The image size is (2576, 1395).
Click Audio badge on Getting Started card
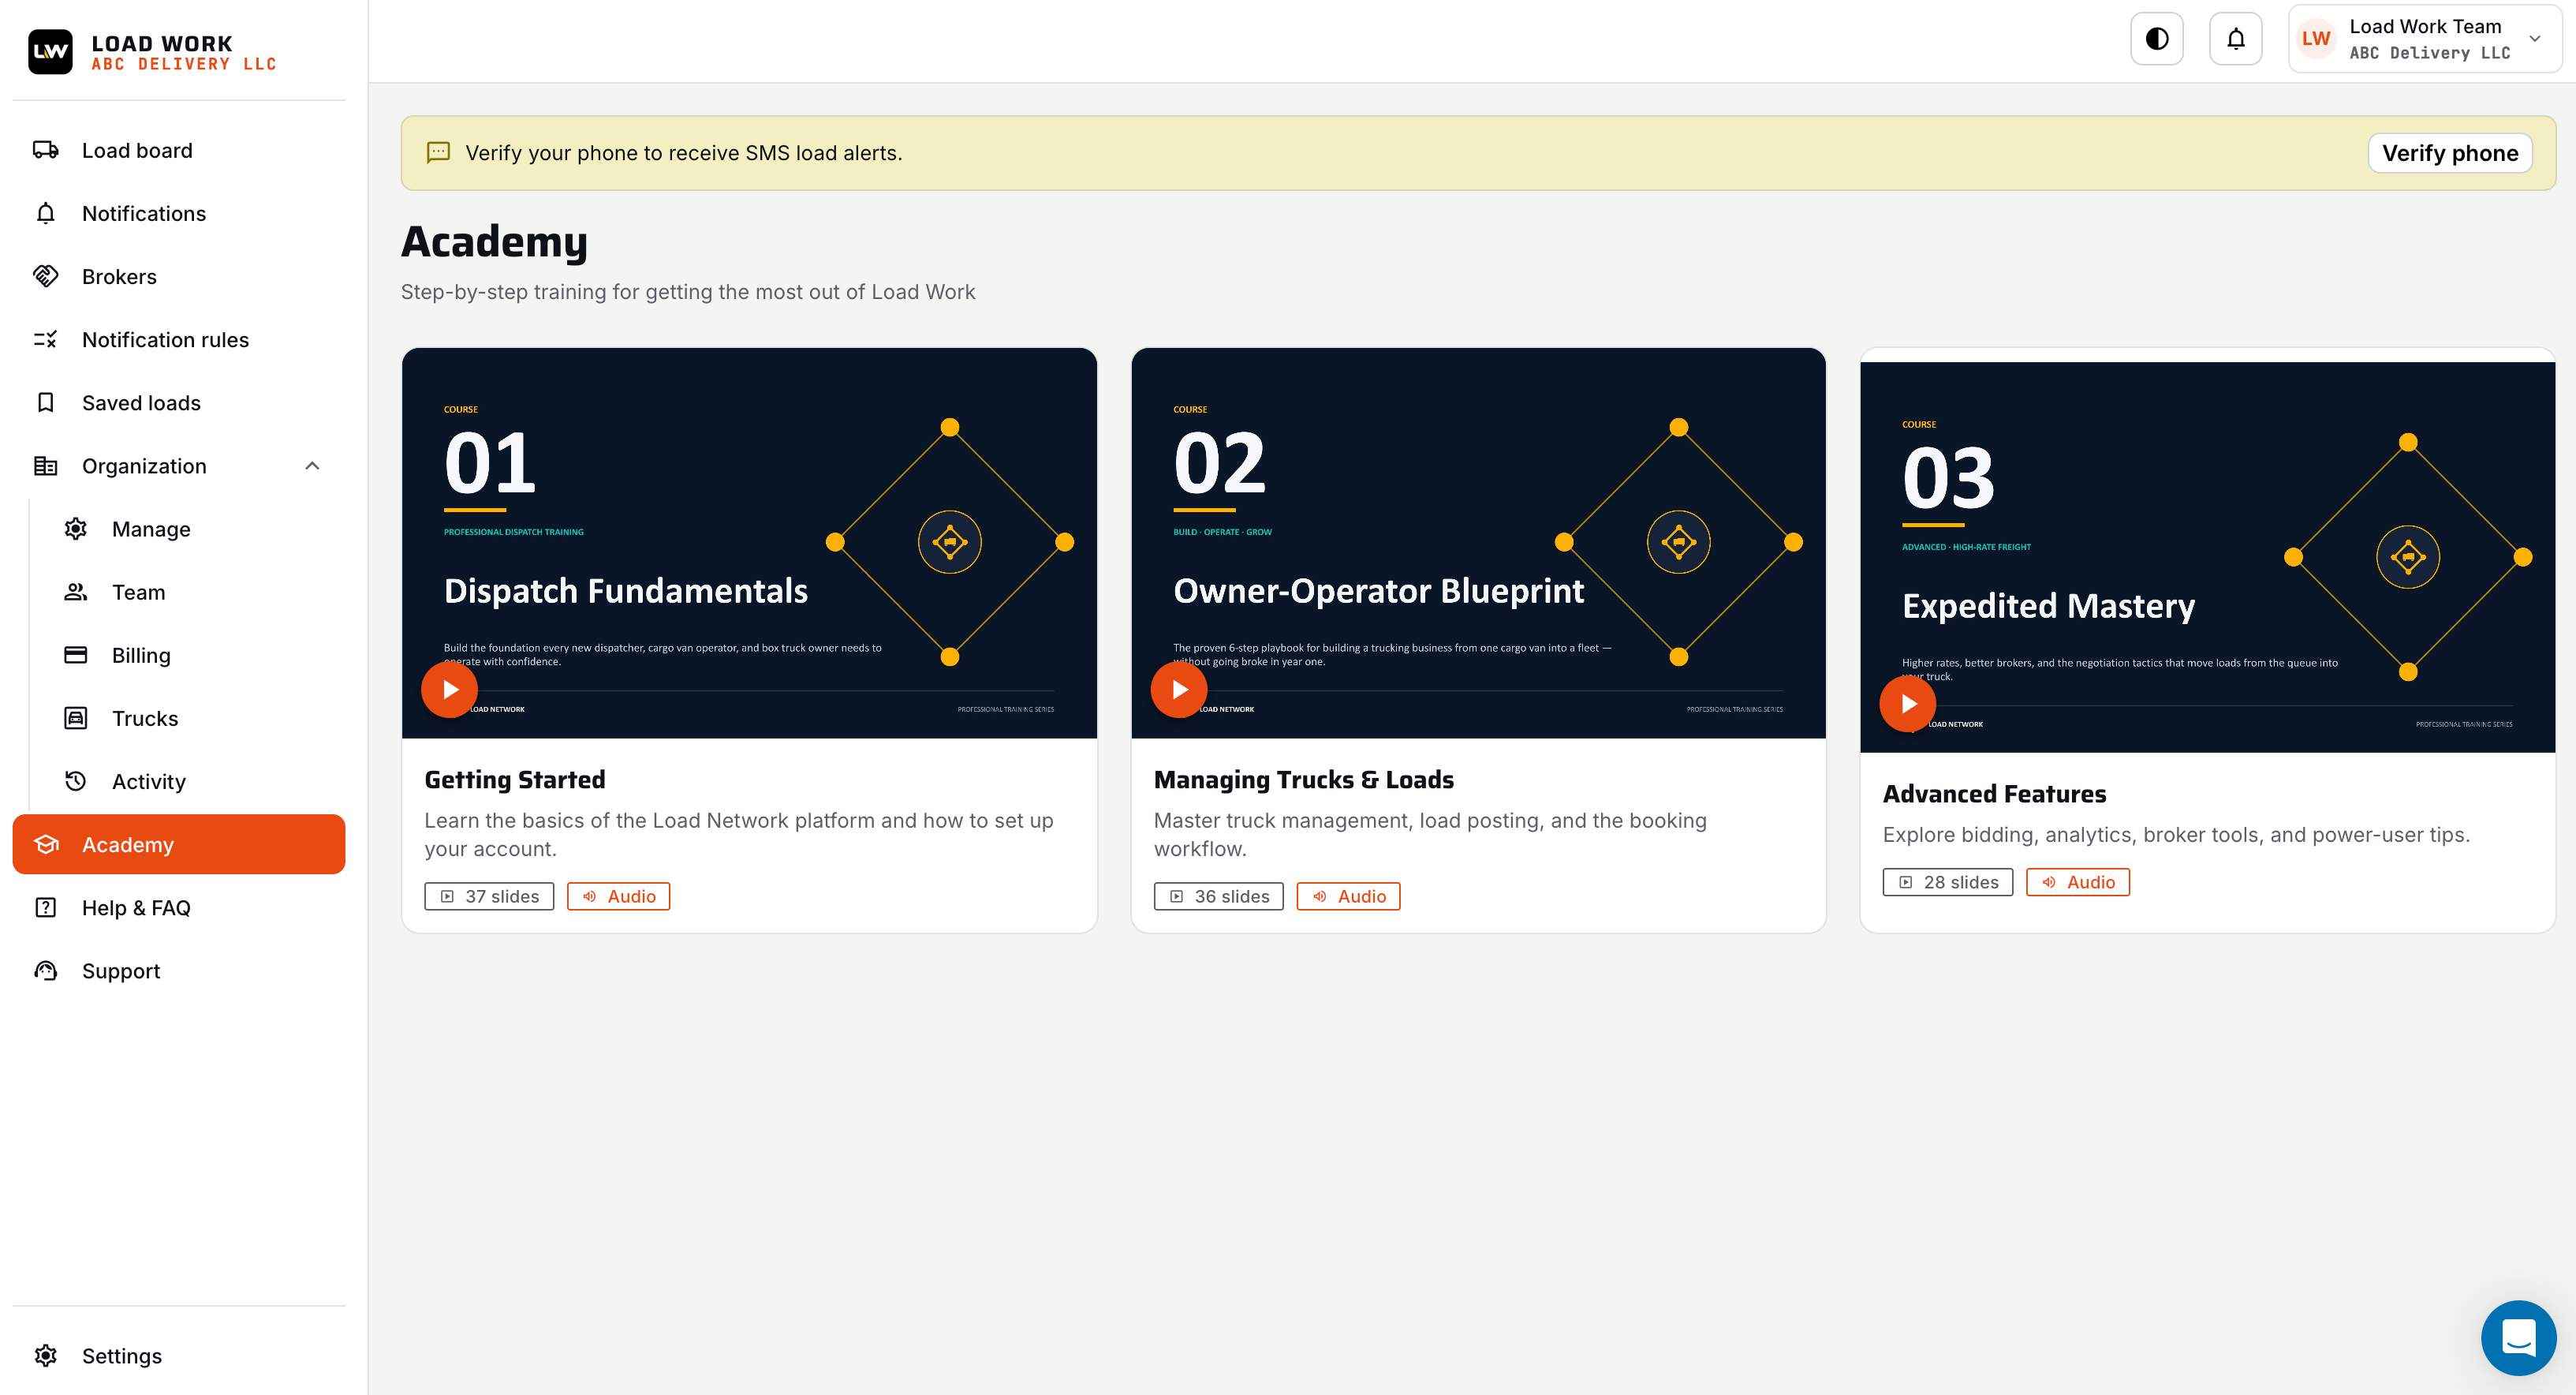point(619,896)
